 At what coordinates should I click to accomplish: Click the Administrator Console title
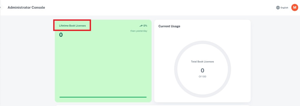click(x=26, y=7)
